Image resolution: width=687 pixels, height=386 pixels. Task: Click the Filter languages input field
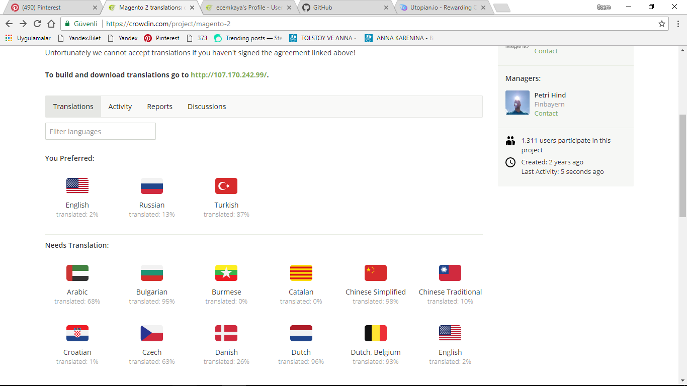pos(101,131)
